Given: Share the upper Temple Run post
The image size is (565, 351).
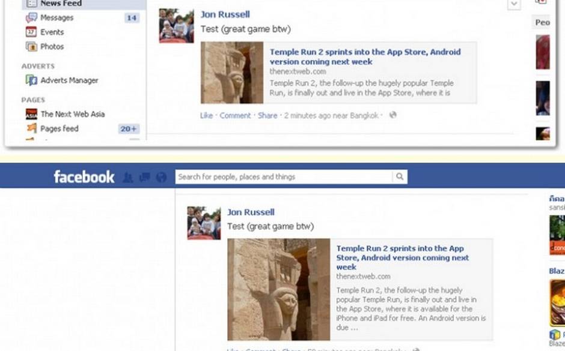Looking at the screenshot, I should (x=267, y=115).
